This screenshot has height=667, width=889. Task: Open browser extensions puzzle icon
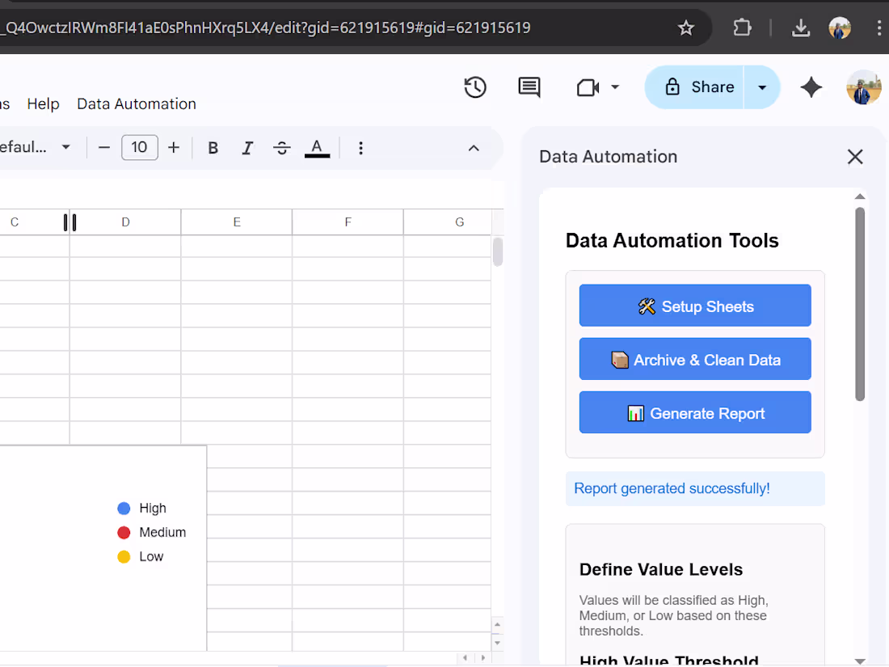click(x=742, y=27)
